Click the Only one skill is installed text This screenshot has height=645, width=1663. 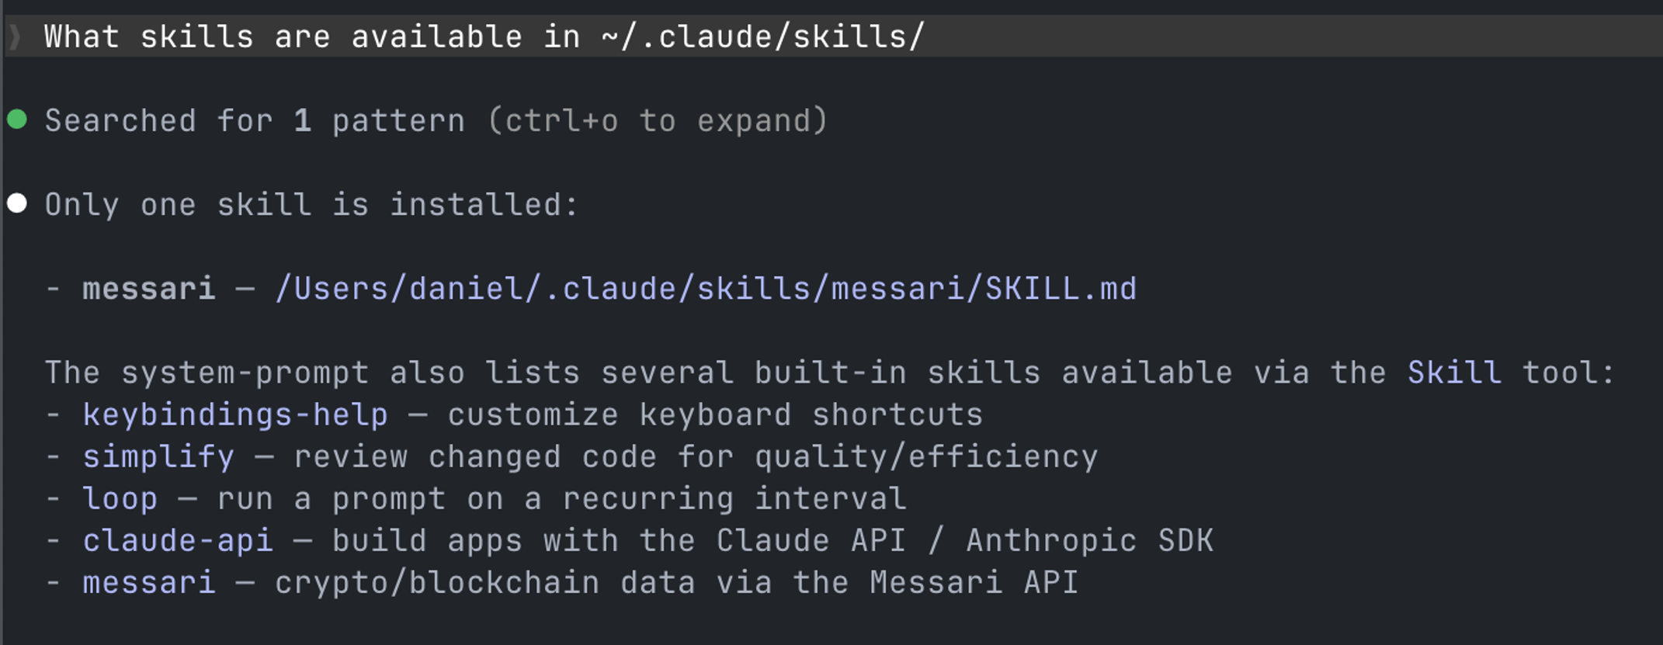tap(311, 205)
